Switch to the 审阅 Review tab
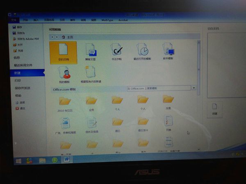This screenshot has width=246, height=184. [83, 20]
